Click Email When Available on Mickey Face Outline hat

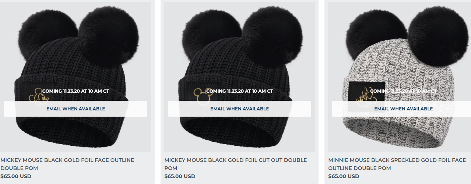(x=75, y=109)
